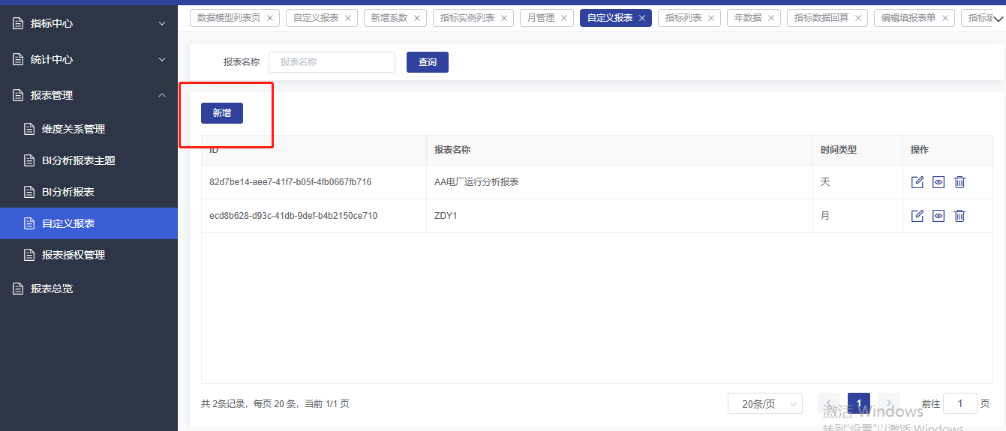1006x431 pixels.
Task: Close the 月管理 tab with its X
Action: click(x=564, y=18)
